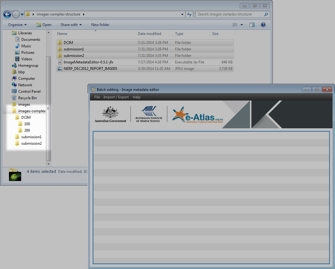Open recent locations dropdown beside Forward arrow
335x269 pixels.
click(22, 15)
